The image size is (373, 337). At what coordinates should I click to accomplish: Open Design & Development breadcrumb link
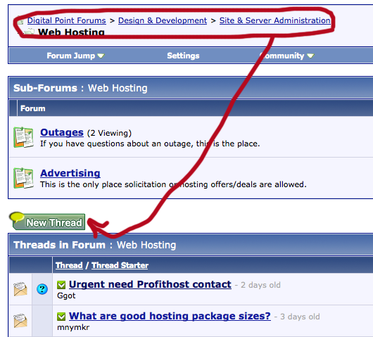(163, 20)
